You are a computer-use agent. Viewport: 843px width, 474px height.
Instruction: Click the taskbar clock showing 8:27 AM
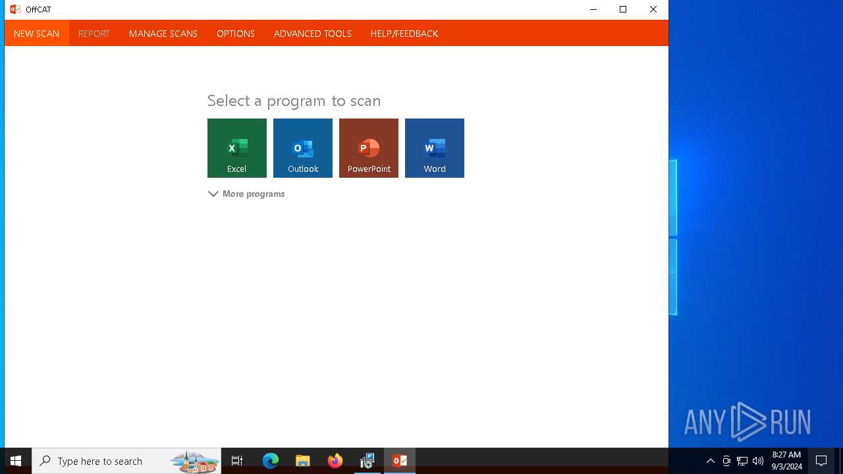point(786,461)
